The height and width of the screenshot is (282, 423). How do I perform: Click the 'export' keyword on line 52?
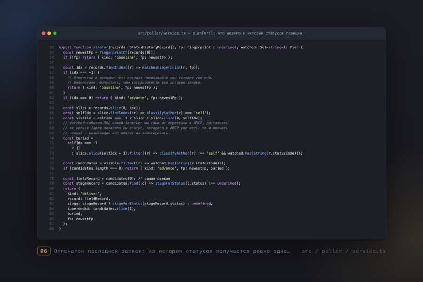[65, 47]
